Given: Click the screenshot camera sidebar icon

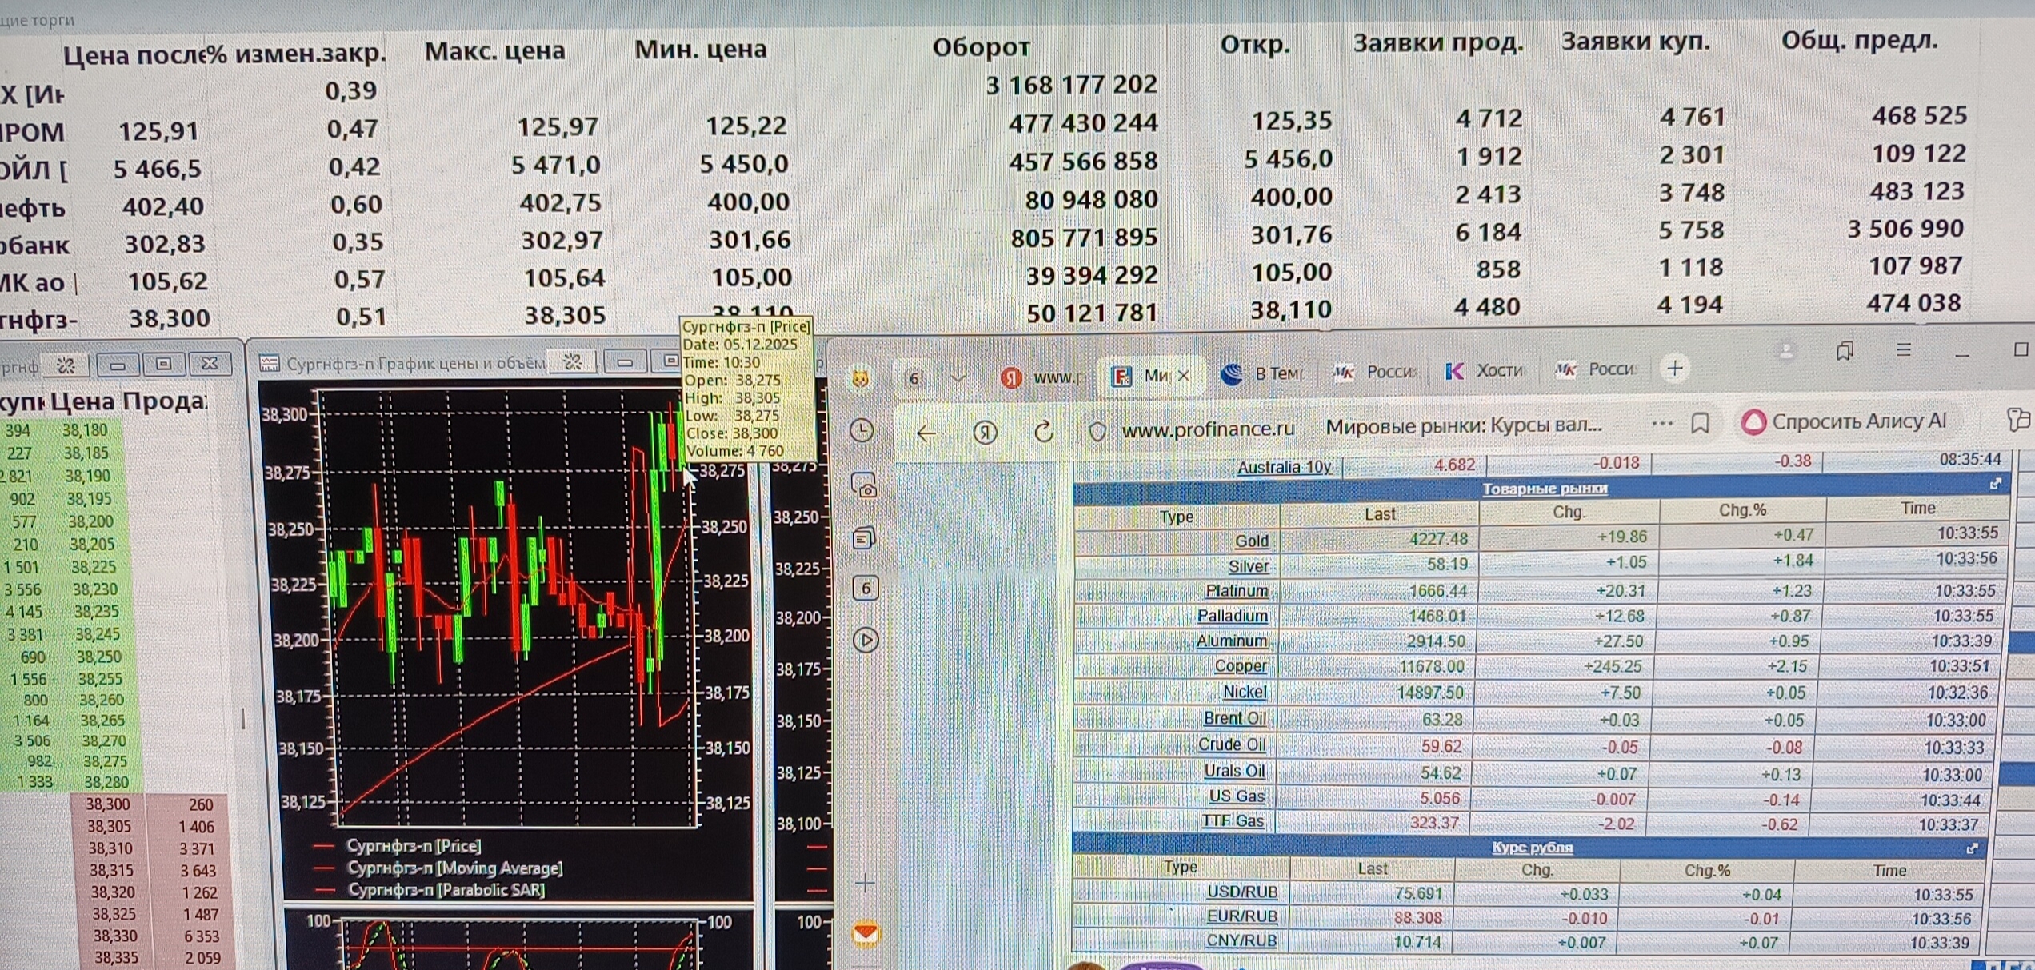Looking at the screenshot, I should [864, 486].
